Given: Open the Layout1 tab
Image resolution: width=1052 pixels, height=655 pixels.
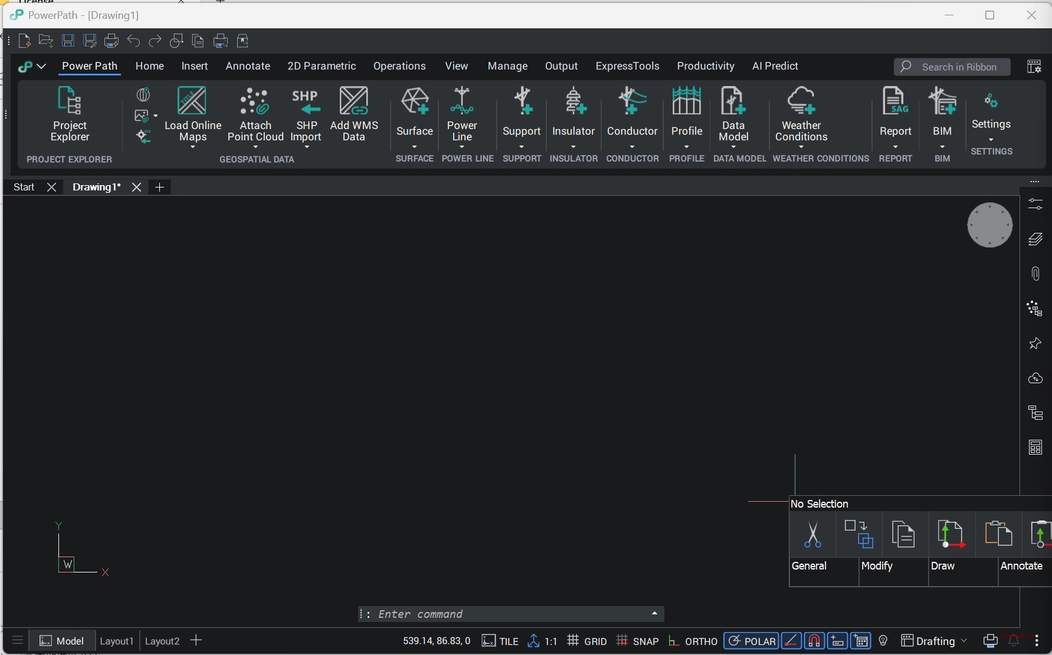Looking at the screenshot, I should (x=116, y=641).
